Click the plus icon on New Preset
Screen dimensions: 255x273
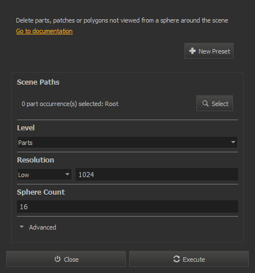point(192,51)
